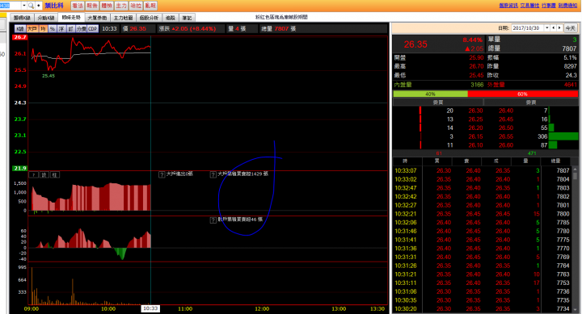Open the last blue link at the top-right corner
This screenshot has width=582, height=314.
click(567, 6)
